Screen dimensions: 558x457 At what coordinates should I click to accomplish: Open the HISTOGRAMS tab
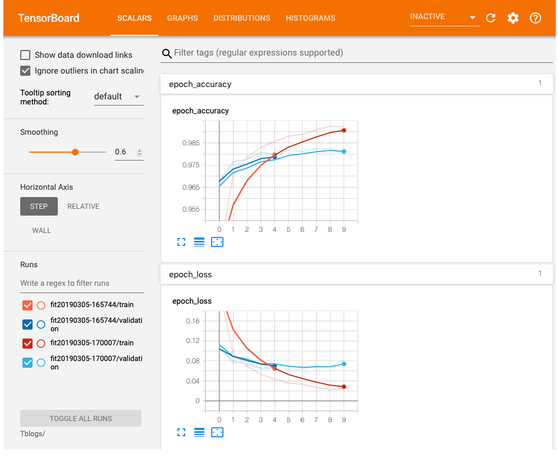pos(310,18)
